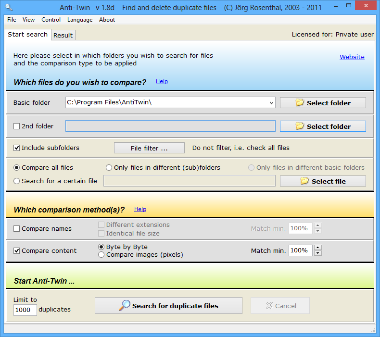Open Help link beside 'Which comparison method(s)?'
This screenshot has width=380, height=337.
click(140, 209)
